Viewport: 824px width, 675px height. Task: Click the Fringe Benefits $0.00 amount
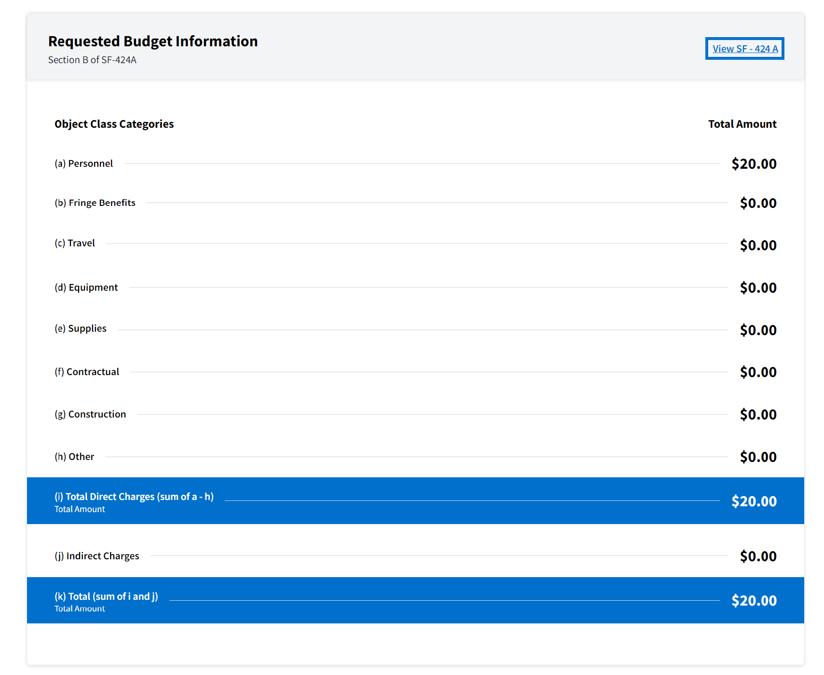click(x=758, y=203)
